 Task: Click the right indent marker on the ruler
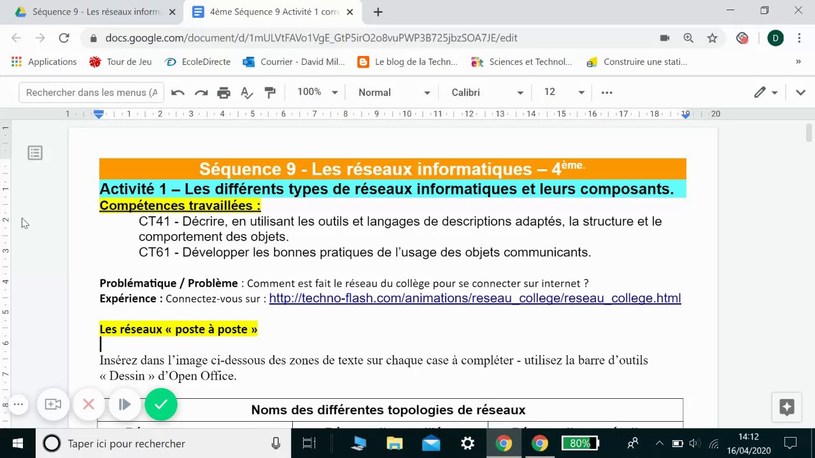click(686, 115)
